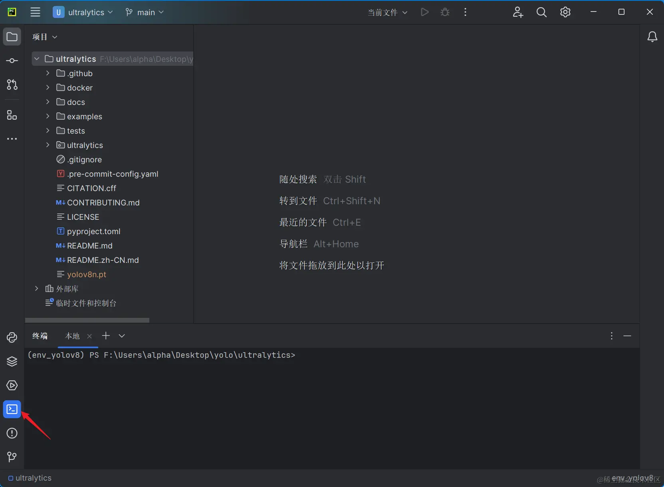The width and height of the screenshot is (664, 487).
Task: Open Code With Me user icon
Action: tap(518, 12)
